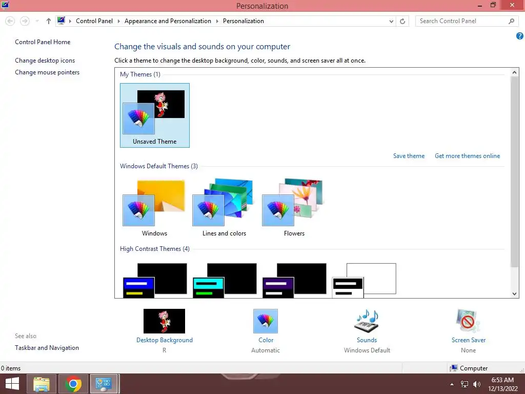
Task: Open the help question mark icon
Action: point(520,36)
